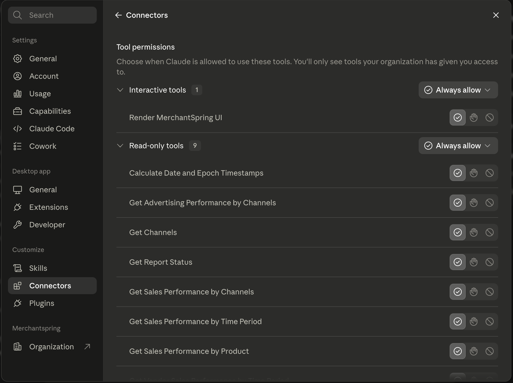
Task: Click the Interactive tools count badge
Action: click(197, 90)
